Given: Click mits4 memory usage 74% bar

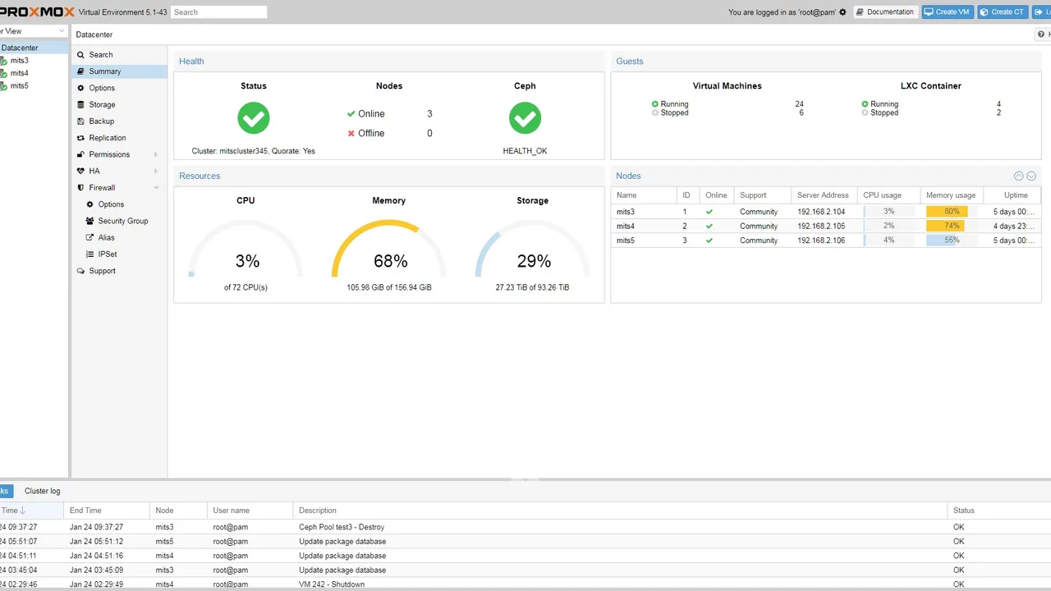Looking at the screenshot, I should pyautogui.click(x=952, y=226).
